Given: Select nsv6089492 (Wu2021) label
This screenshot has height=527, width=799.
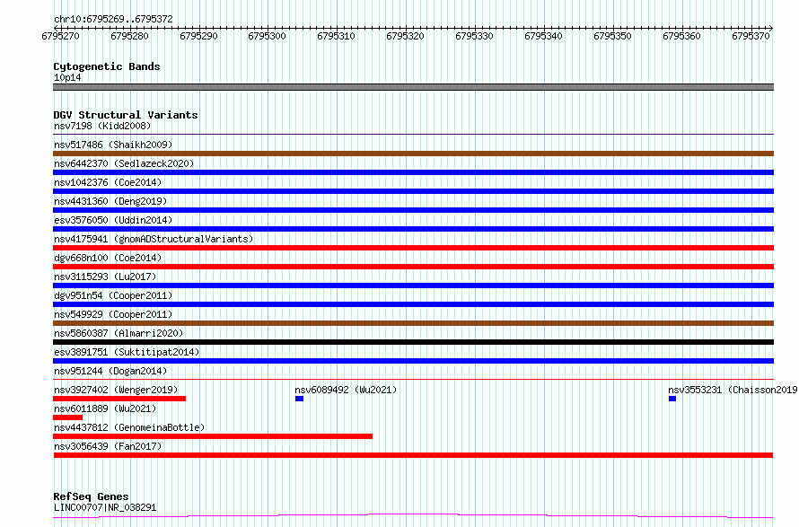Looking at the screenshot, I should (x=346, y=390).
